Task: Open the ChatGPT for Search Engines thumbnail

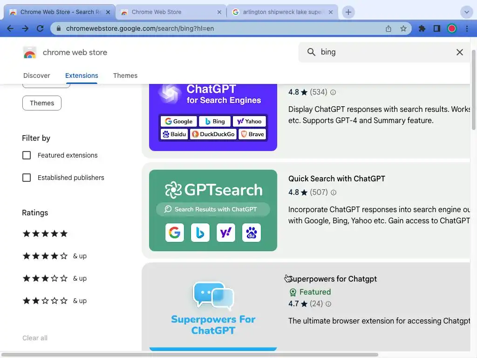Action: [213, 117]
